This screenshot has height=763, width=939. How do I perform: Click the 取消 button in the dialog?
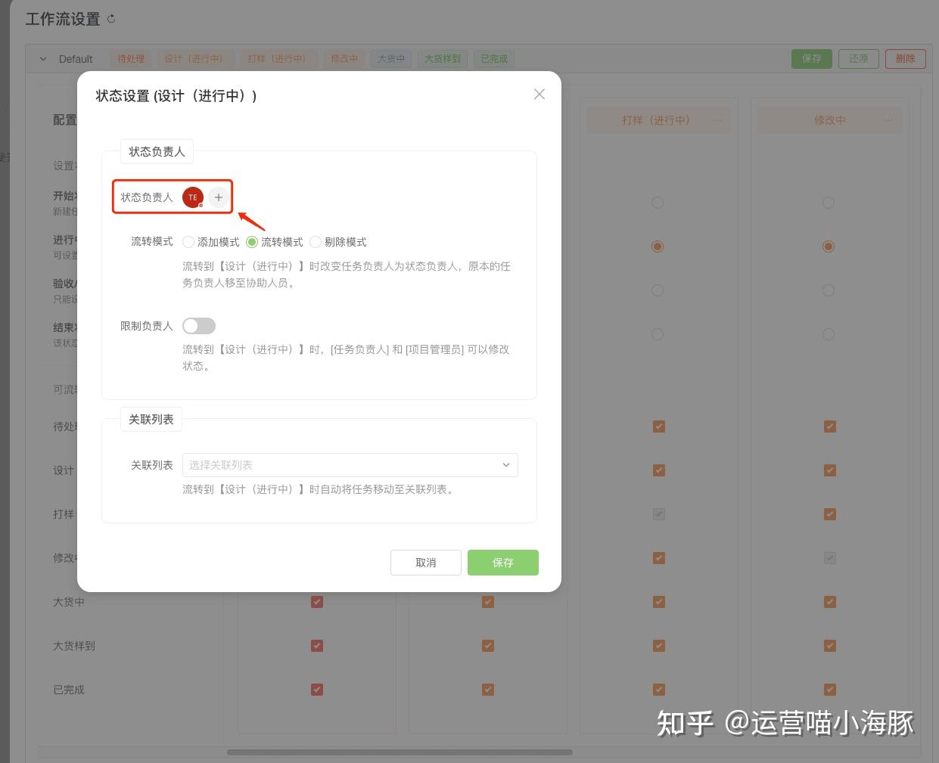click(x=425, y=562)
